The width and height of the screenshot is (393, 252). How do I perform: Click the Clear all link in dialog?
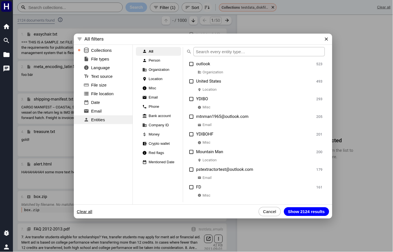pyautogui.click(x=84, y=212)
